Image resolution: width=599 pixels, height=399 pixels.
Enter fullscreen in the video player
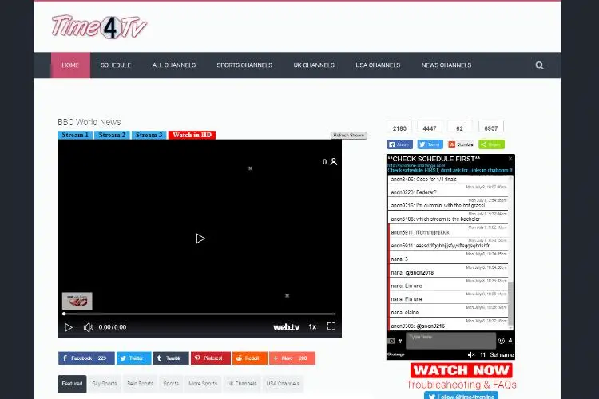[331, 326]
